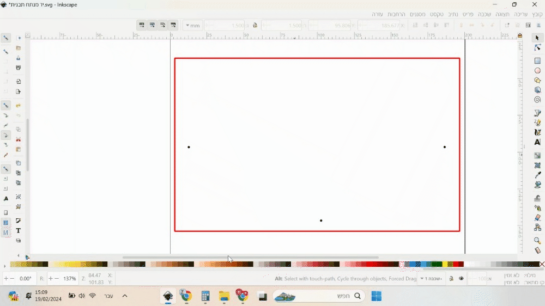Open the נתיב (Path) menu
The width and height of the screenshot is (545, 306).
point(453,14)
